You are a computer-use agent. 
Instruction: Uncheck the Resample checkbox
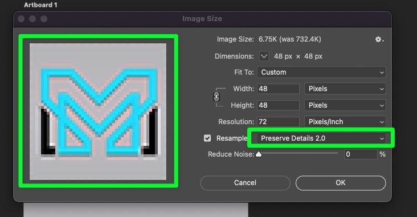207,138
